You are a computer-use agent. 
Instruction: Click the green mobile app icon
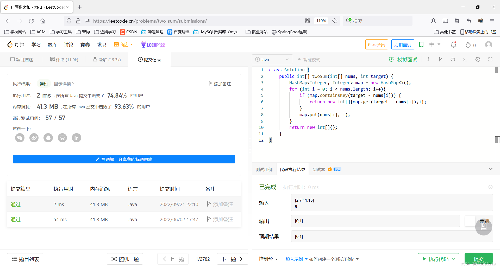pyautogui.click(x=421, y=44)
